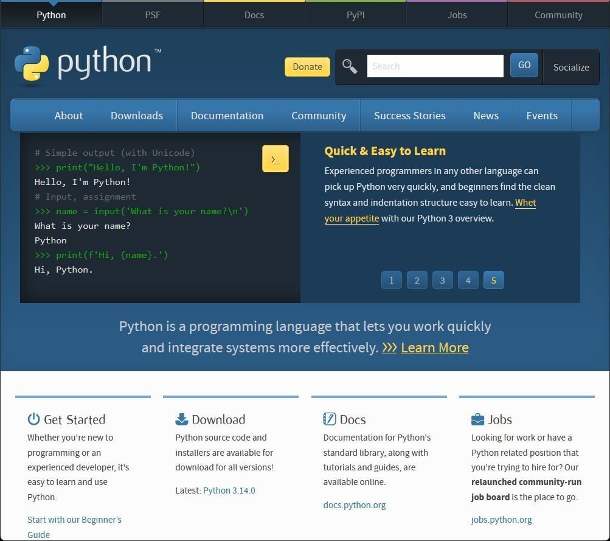Follow the Python 3.14.0 release link

tap(229, 490)
